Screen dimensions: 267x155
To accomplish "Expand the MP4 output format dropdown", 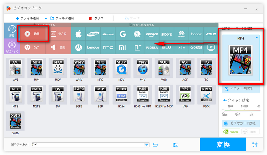I will pyautogui.click(x=257, y=38).
